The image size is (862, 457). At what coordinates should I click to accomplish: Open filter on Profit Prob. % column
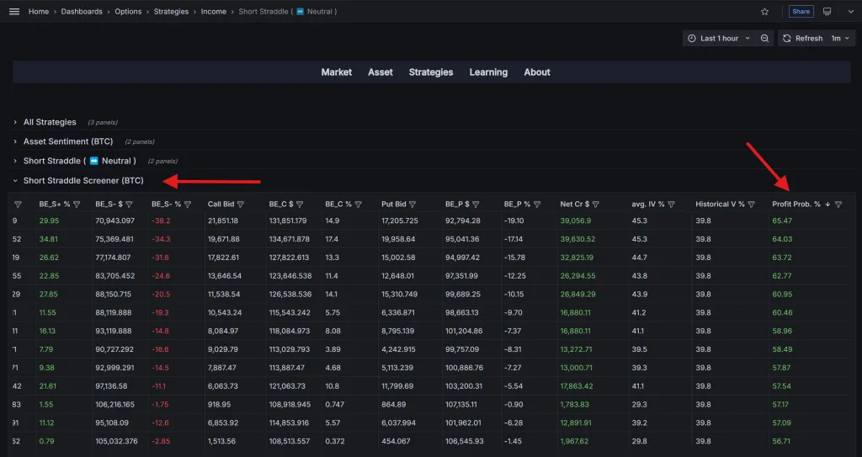(838, 205)
